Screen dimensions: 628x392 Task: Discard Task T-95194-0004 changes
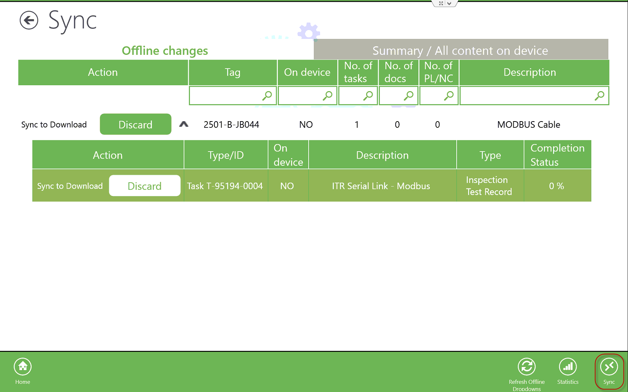pyautogui.click(x=145, y=186)
